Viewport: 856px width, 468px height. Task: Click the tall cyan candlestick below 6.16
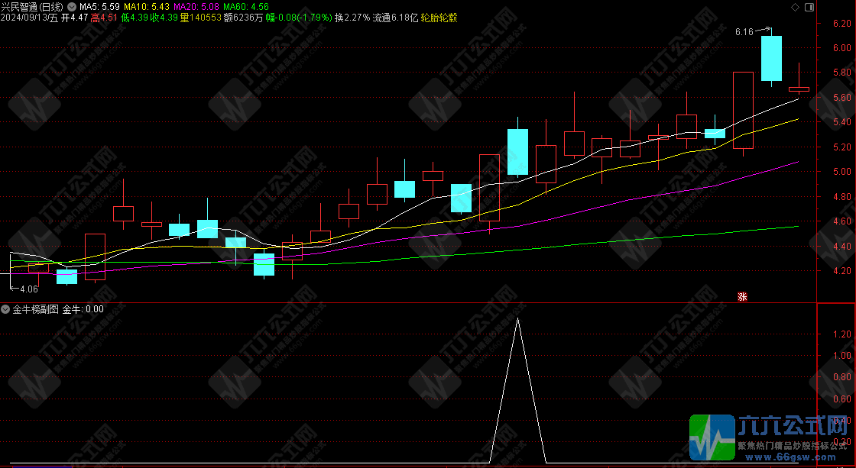coord(771,58)
